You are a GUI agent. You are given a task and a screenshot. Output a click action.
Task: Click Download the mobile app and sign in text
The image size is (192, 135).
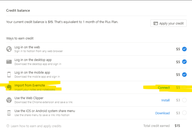(37, 77)
